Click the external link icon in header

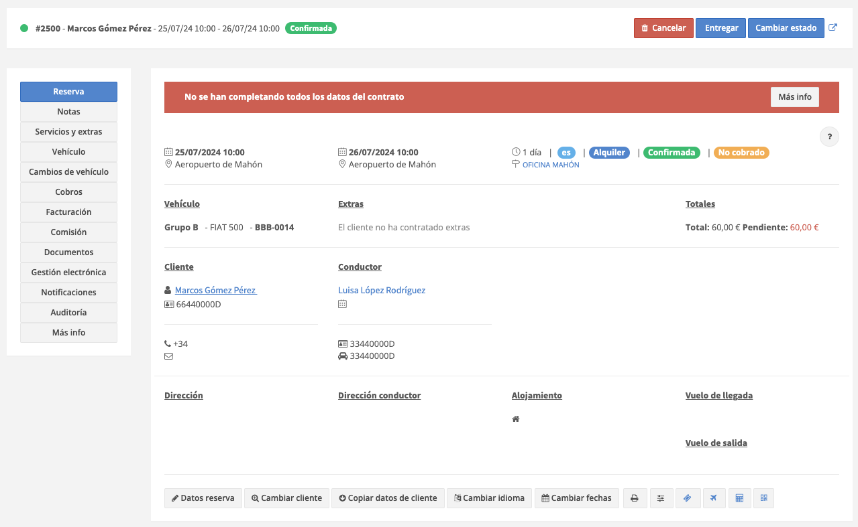coord(833,28)
